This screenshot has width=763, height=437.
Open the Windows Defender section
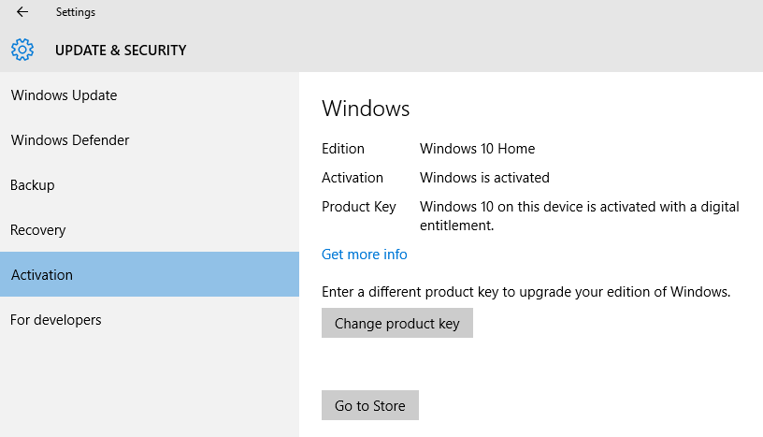[150, 139]
